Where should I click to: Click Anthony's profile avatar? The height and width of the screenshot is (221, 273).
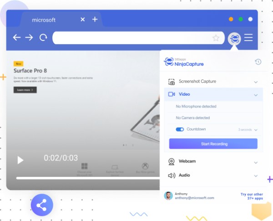168,195
